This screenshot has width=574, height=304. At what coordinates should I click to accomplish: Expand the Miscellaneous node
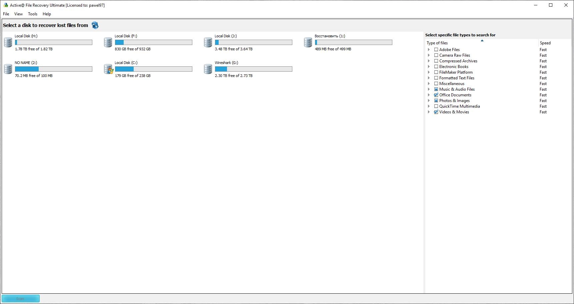click(429, 84)
